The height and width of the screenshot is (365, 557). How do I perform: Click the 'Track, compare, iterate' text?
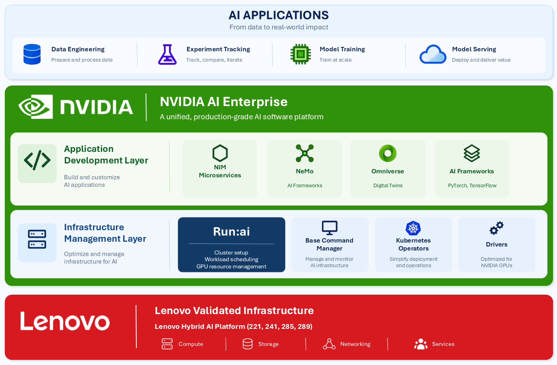(214, 60)
